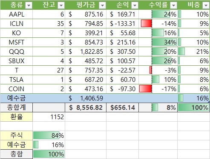
Task: Click the 16% cash share cell in summary
Action: [49, 145]
